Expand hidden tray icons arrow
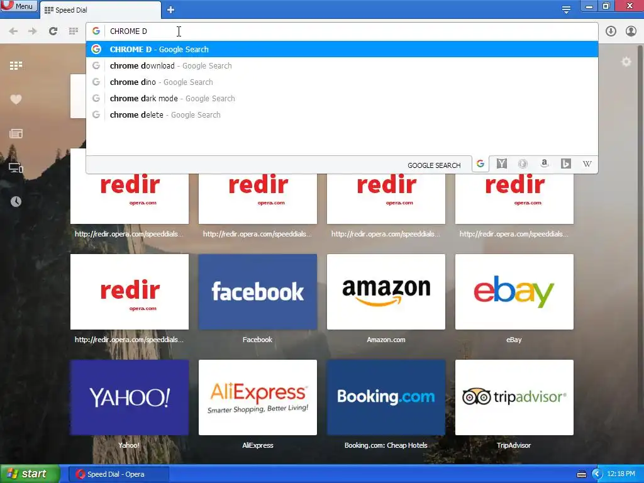 click(x=597, y=474)
